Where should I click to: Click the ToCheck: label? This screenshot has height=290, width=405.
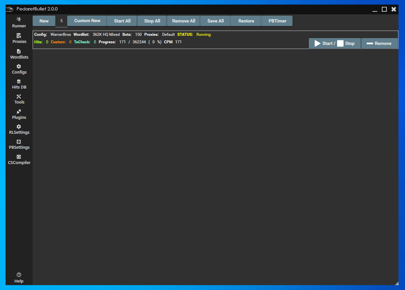click(82, 42)
